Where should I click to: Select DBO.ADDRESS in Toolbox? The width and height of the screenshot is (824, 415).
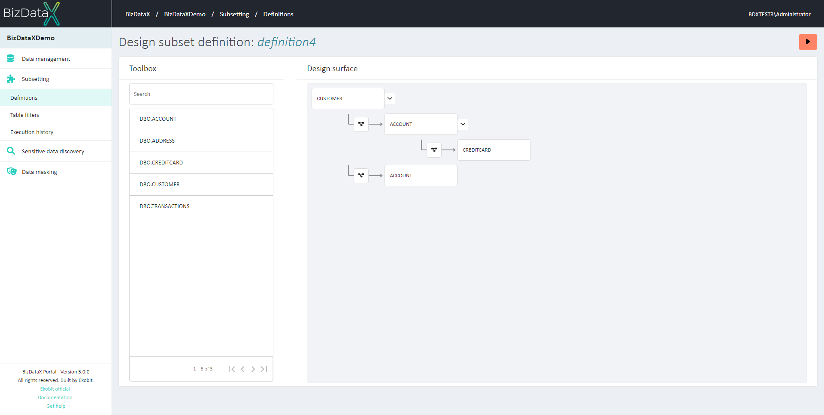[x=201, y=141]
